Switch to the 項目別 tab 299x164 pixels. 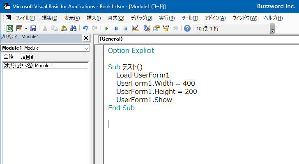click(x=28, y=57)
